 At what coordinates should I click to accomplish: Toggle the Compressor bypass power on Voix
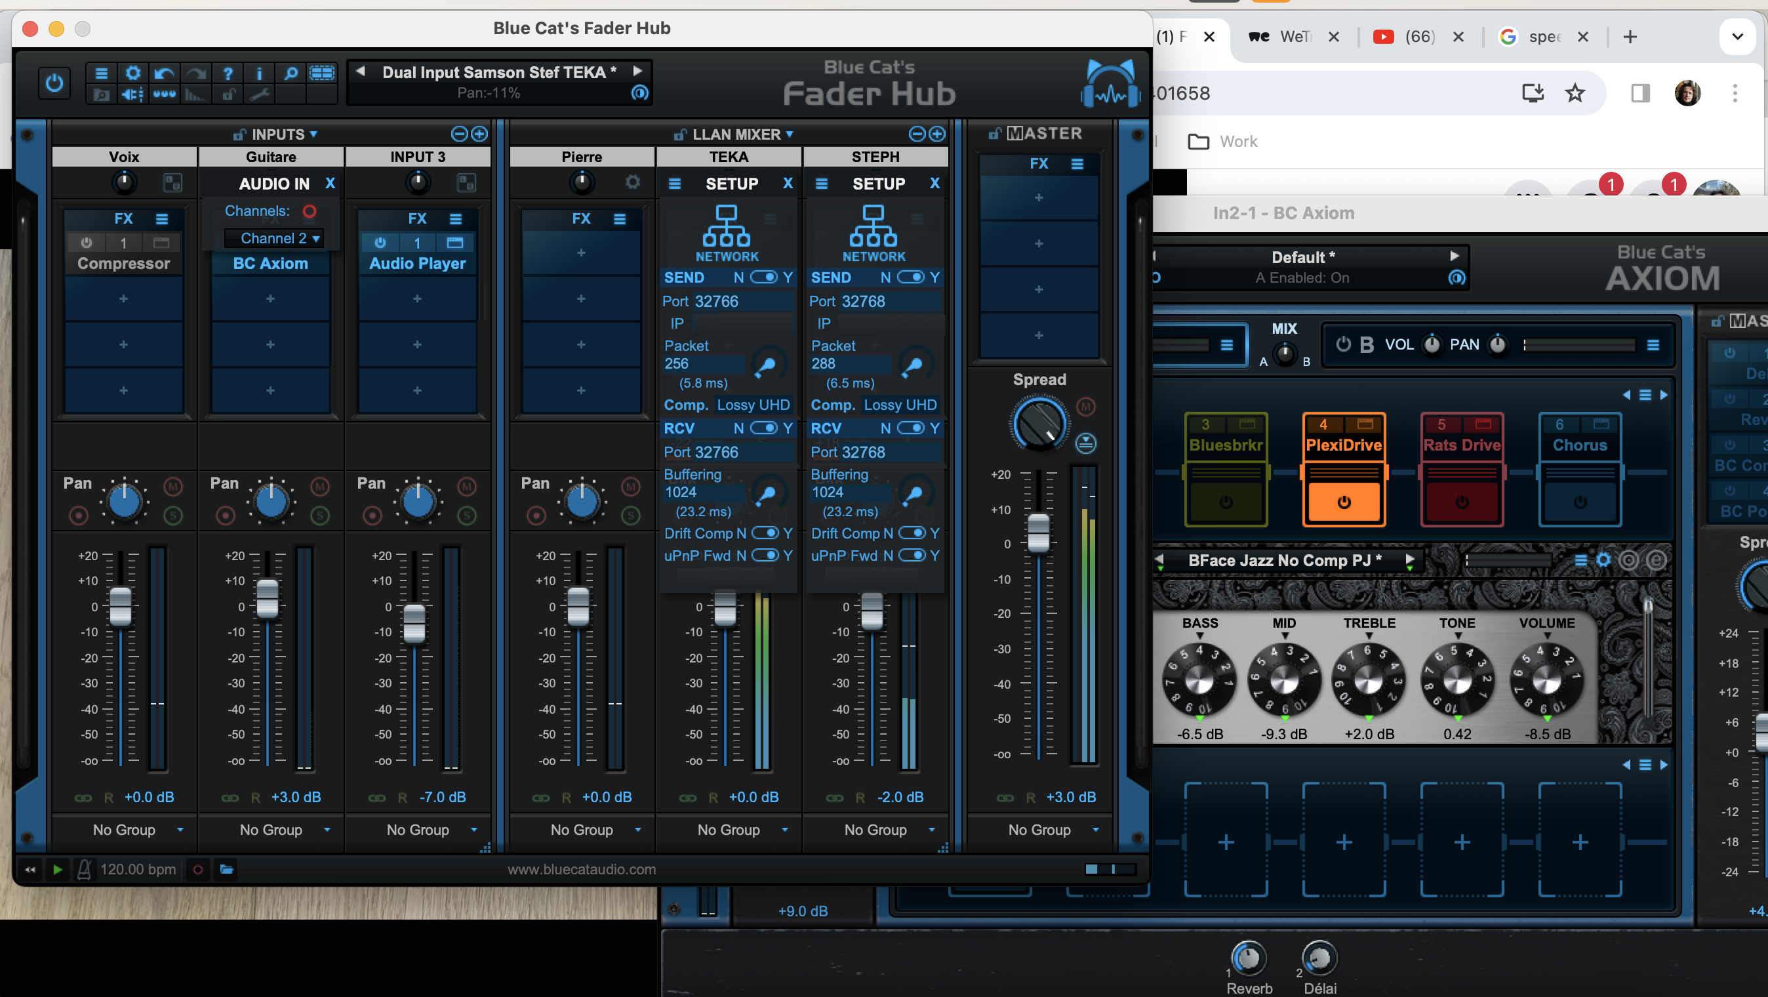point(86,243)
